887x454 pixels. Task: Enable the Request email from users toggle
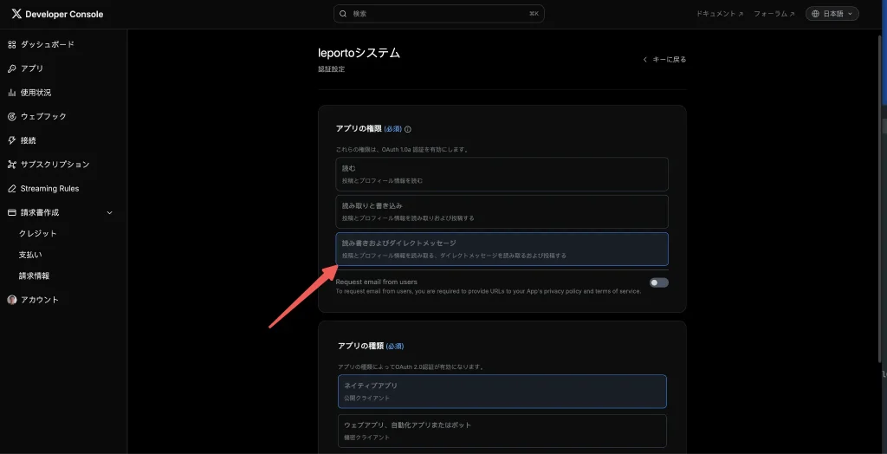click(x=658, y=282)
